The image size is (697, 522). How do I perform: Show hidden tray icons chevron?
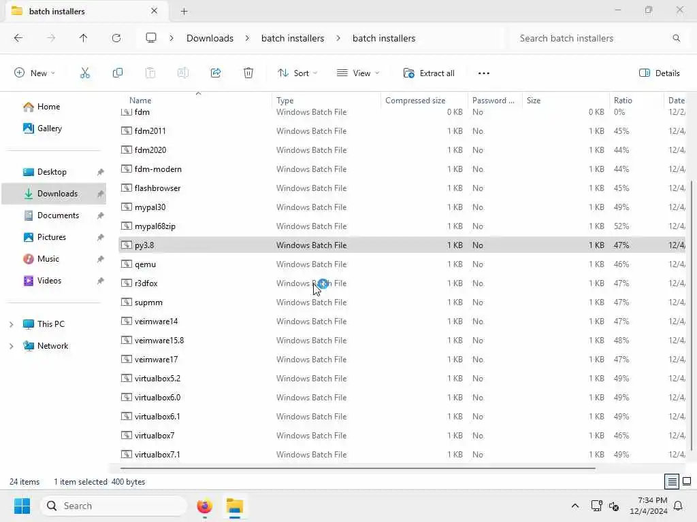(x=574, y=506)
